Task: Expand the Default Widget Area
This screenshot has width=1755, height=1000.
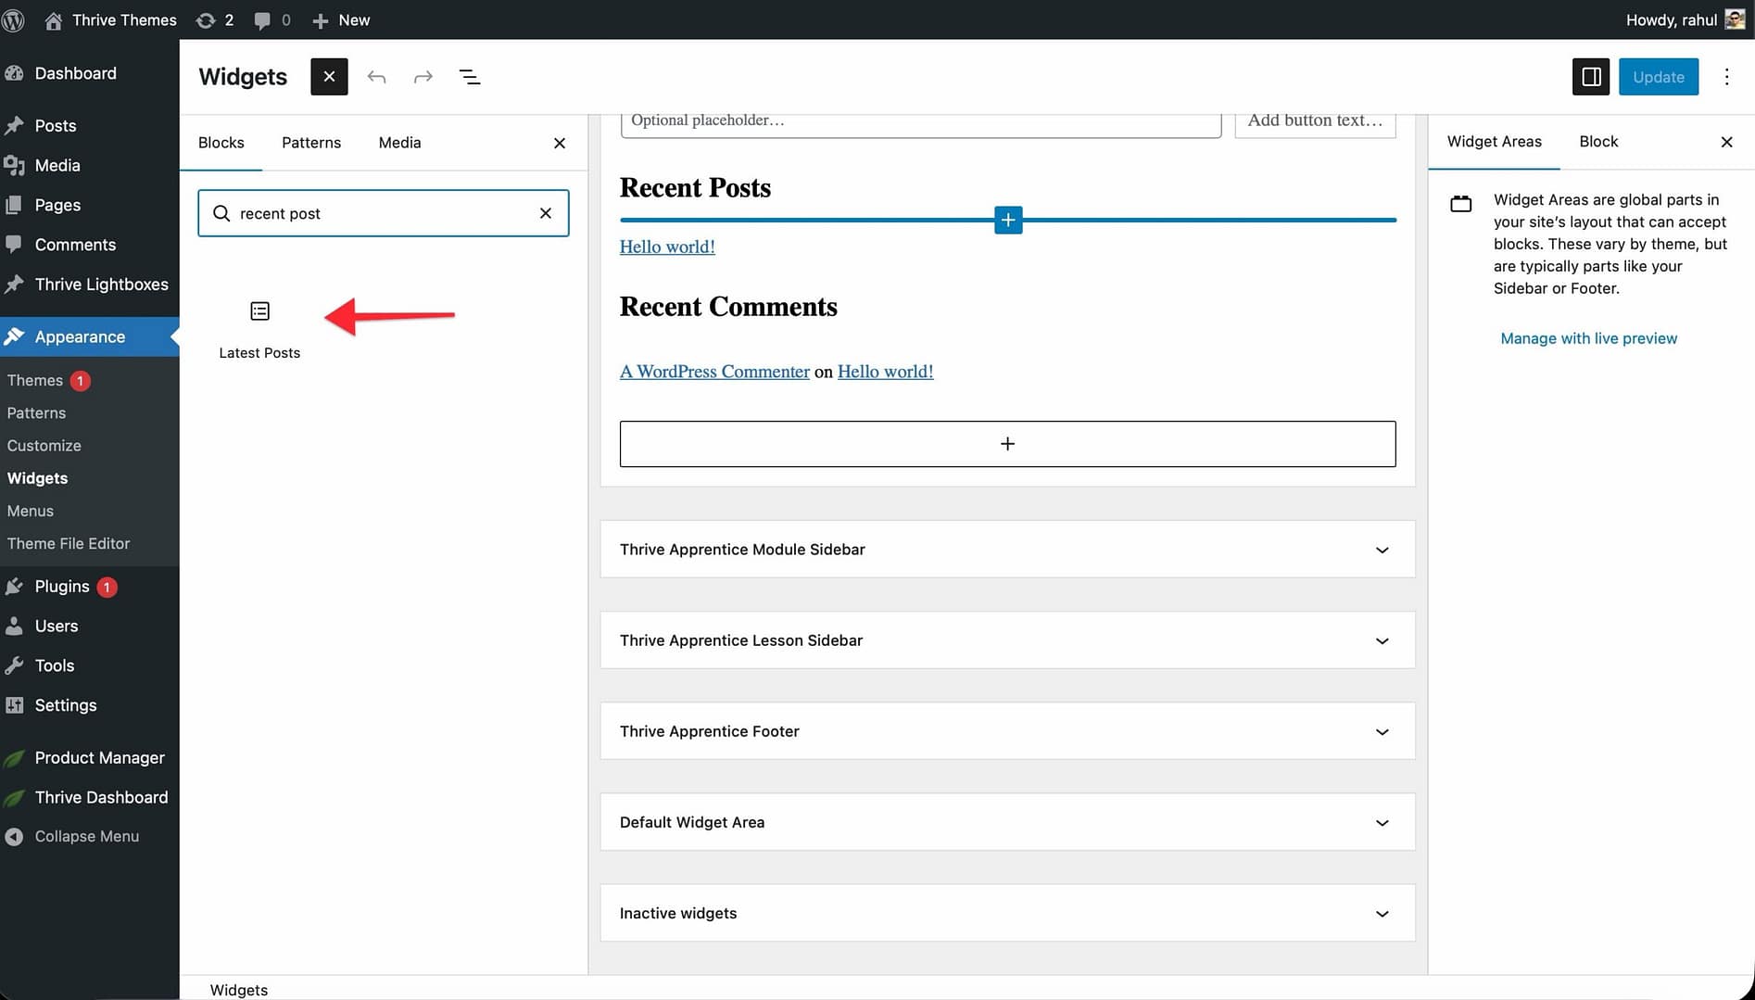Action: tap(1381, 822)
